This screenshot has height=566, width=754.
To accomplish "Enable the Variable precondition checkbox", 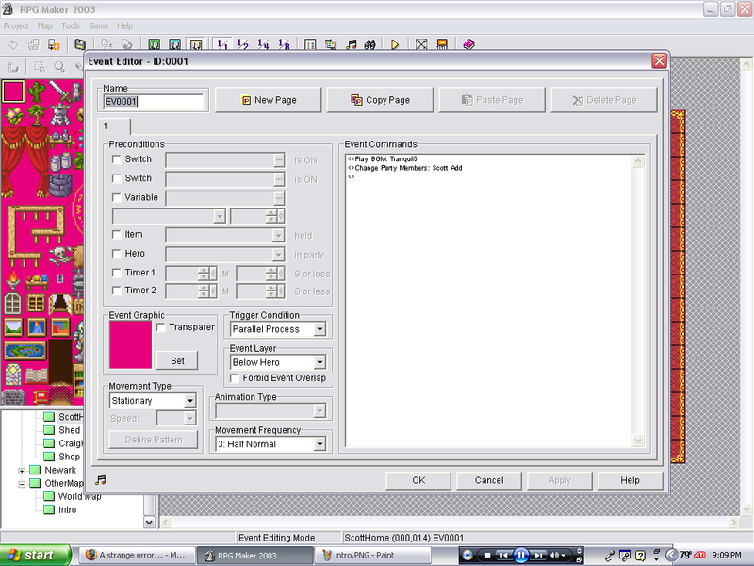I will [116, 198].
